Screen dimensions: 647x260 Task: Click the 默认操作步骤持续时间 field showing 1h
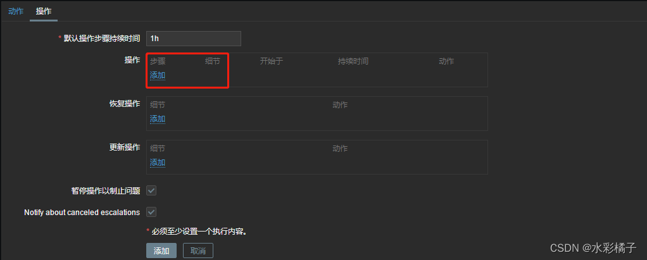click(194, 39)
